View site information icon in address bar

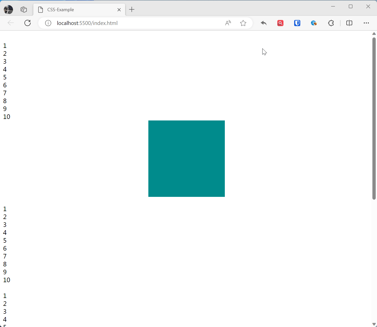[x=48, y=23]
